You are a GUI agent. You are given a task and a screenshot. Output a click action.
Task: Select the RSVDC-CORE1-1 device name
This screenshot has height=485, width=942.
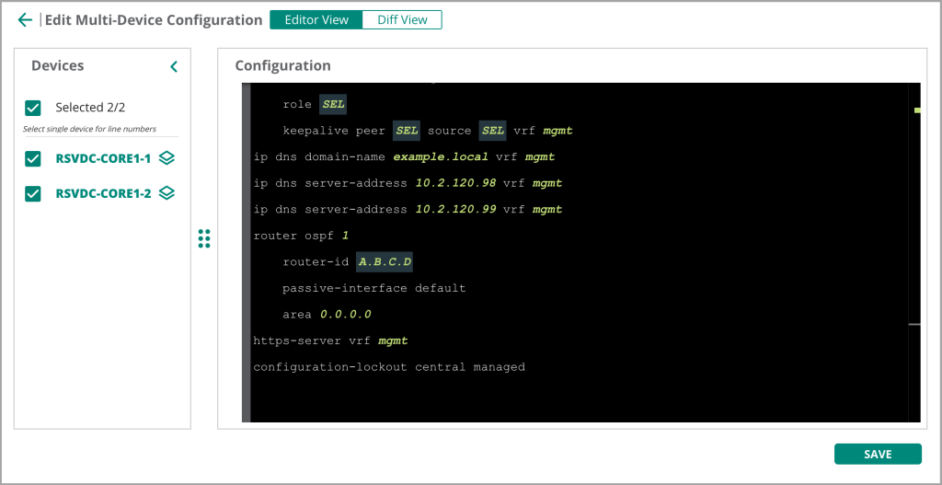(103, 158)
